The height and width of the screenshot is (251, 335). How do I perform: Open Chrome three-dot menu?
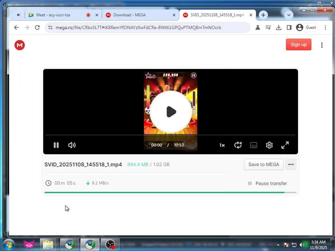pos(325,27)
